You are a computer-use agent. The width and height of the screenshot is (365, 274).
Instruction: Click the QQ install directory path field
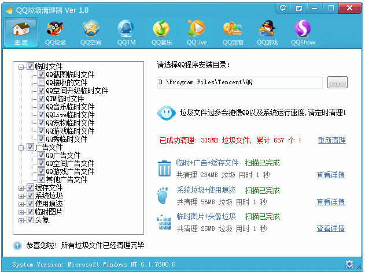(x=240, y=82)
